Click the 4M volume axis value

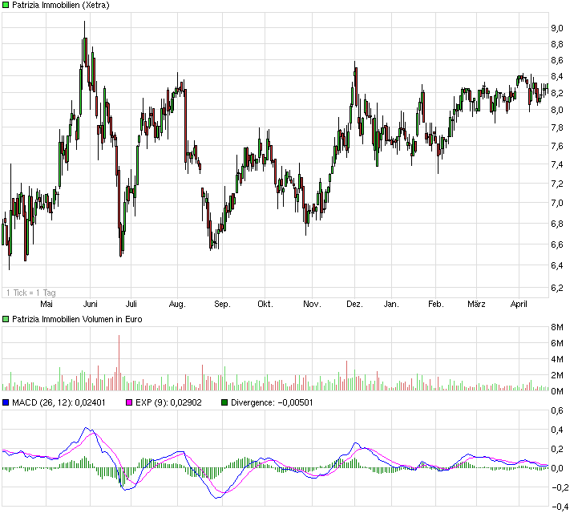tap(557, 359)
